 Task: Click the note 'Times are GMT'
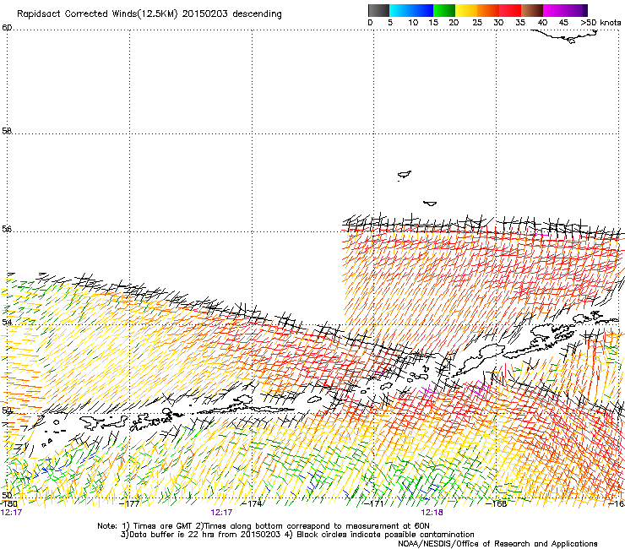163,526
